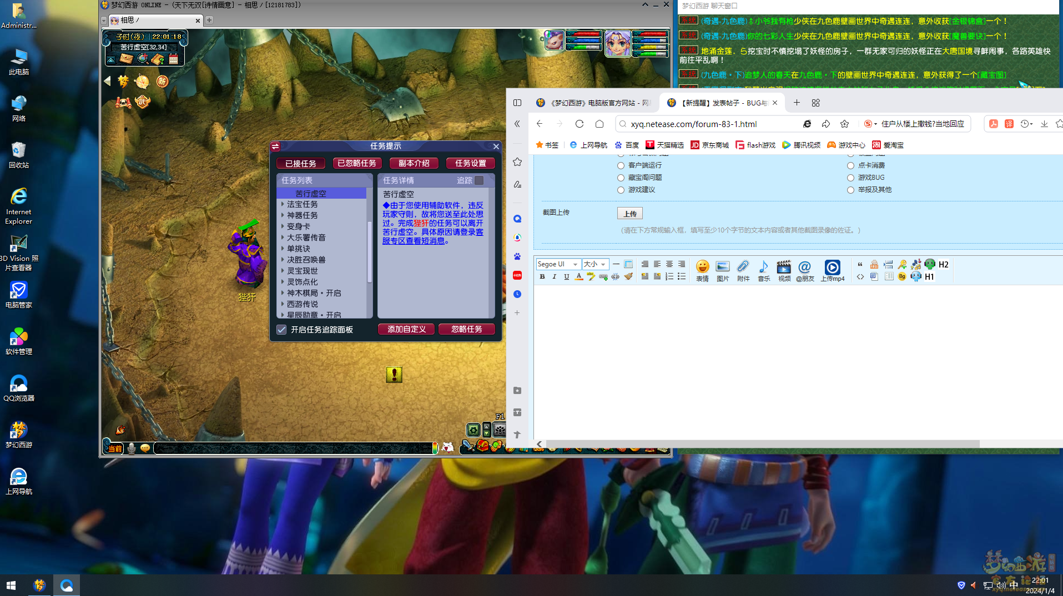Click the yellow exclamation quest marker
Image resolution: width=1063 pixels, height=596 pixels.
click(394, 375)
